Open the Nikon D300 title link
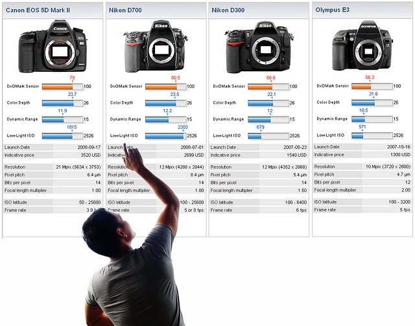 coord(228,10)
